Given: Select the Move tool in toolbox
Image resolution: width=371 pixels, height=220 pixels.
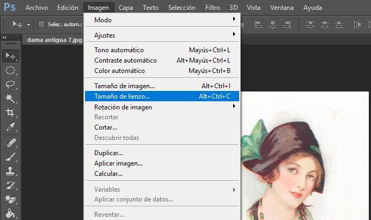Looking at the screenshot, I should tap(10, 56).
